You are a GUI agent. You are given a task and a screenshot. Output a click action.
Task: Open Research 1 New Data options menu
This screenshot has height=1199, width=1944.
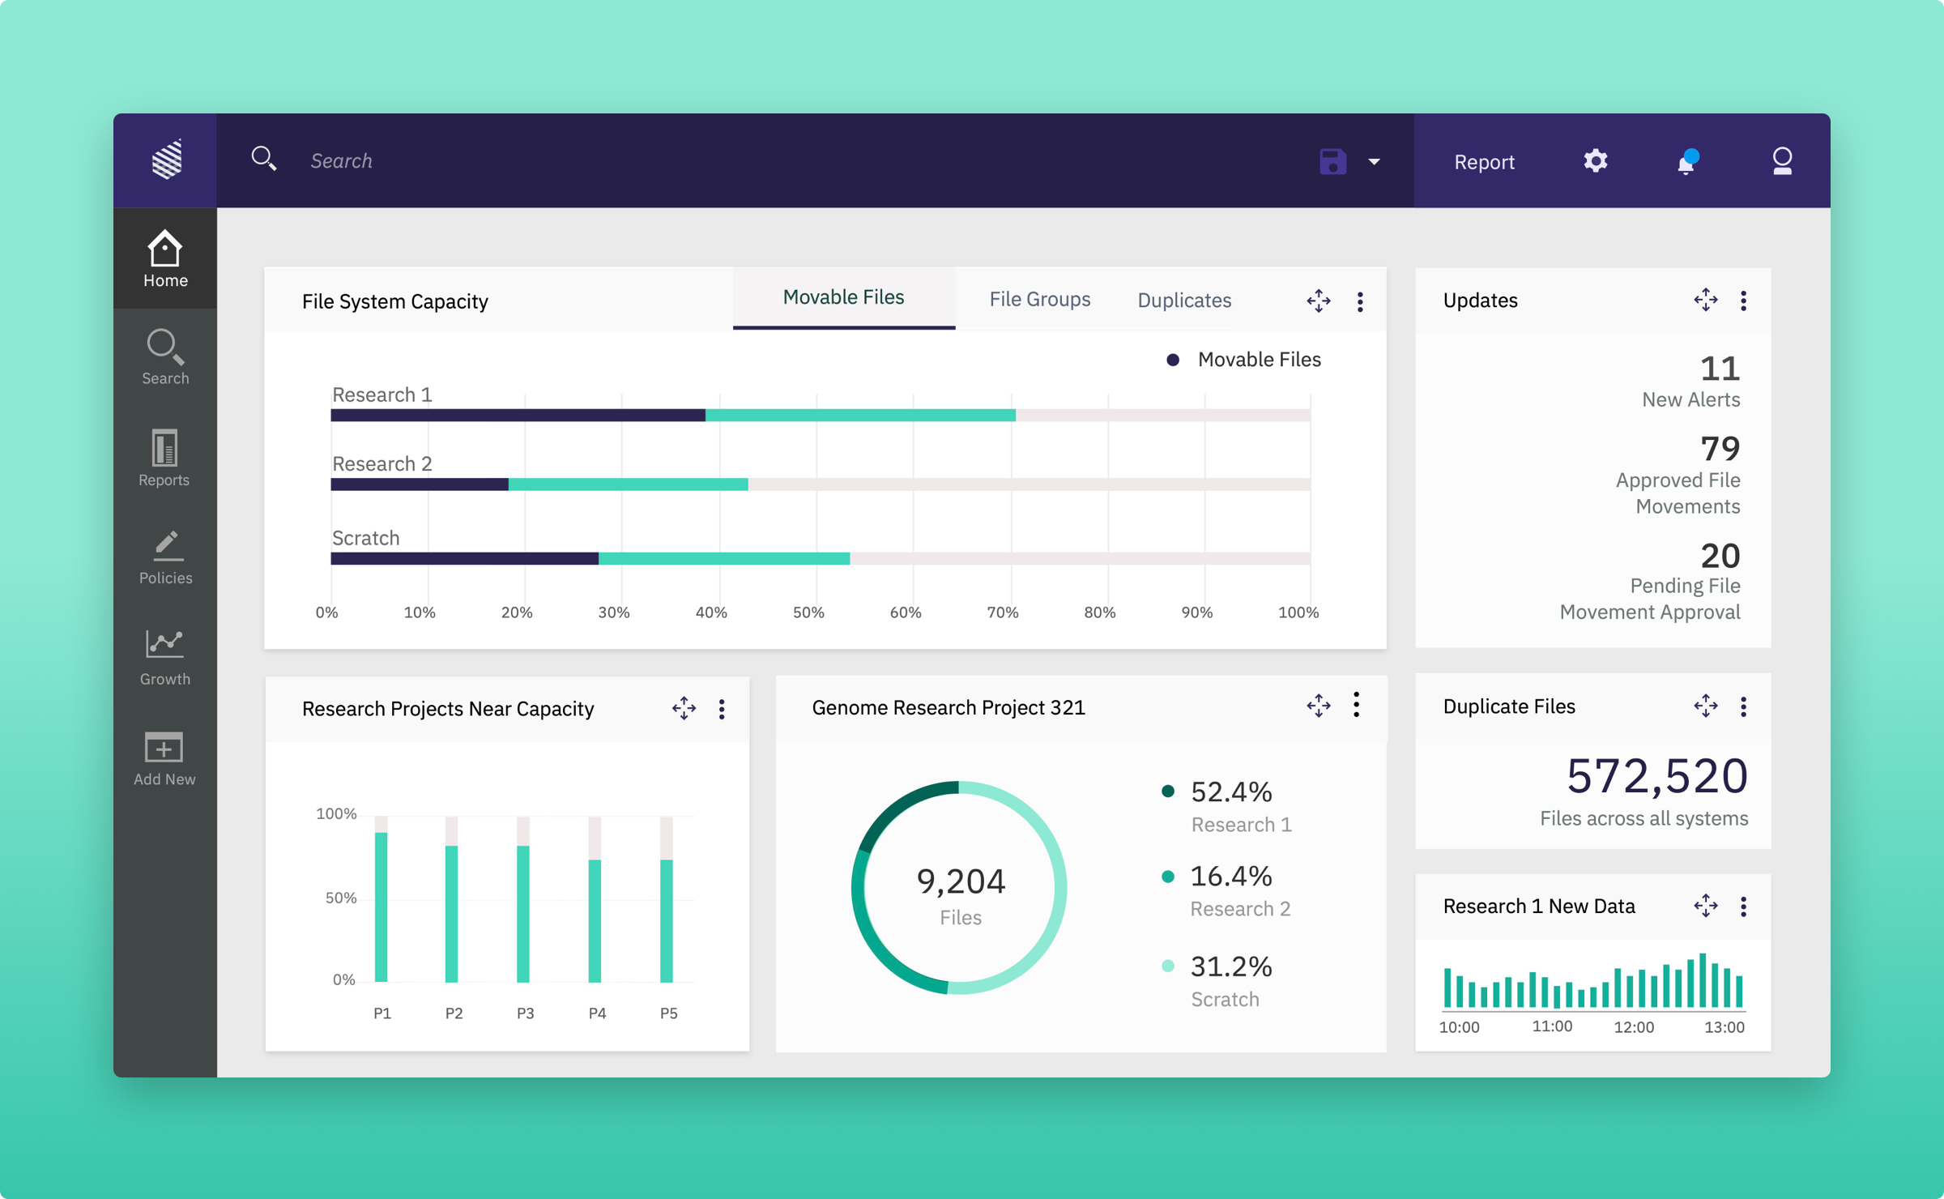(x=1743, y=907)
